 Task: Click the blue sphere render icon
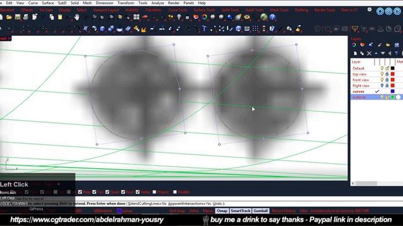click(230, 17)
